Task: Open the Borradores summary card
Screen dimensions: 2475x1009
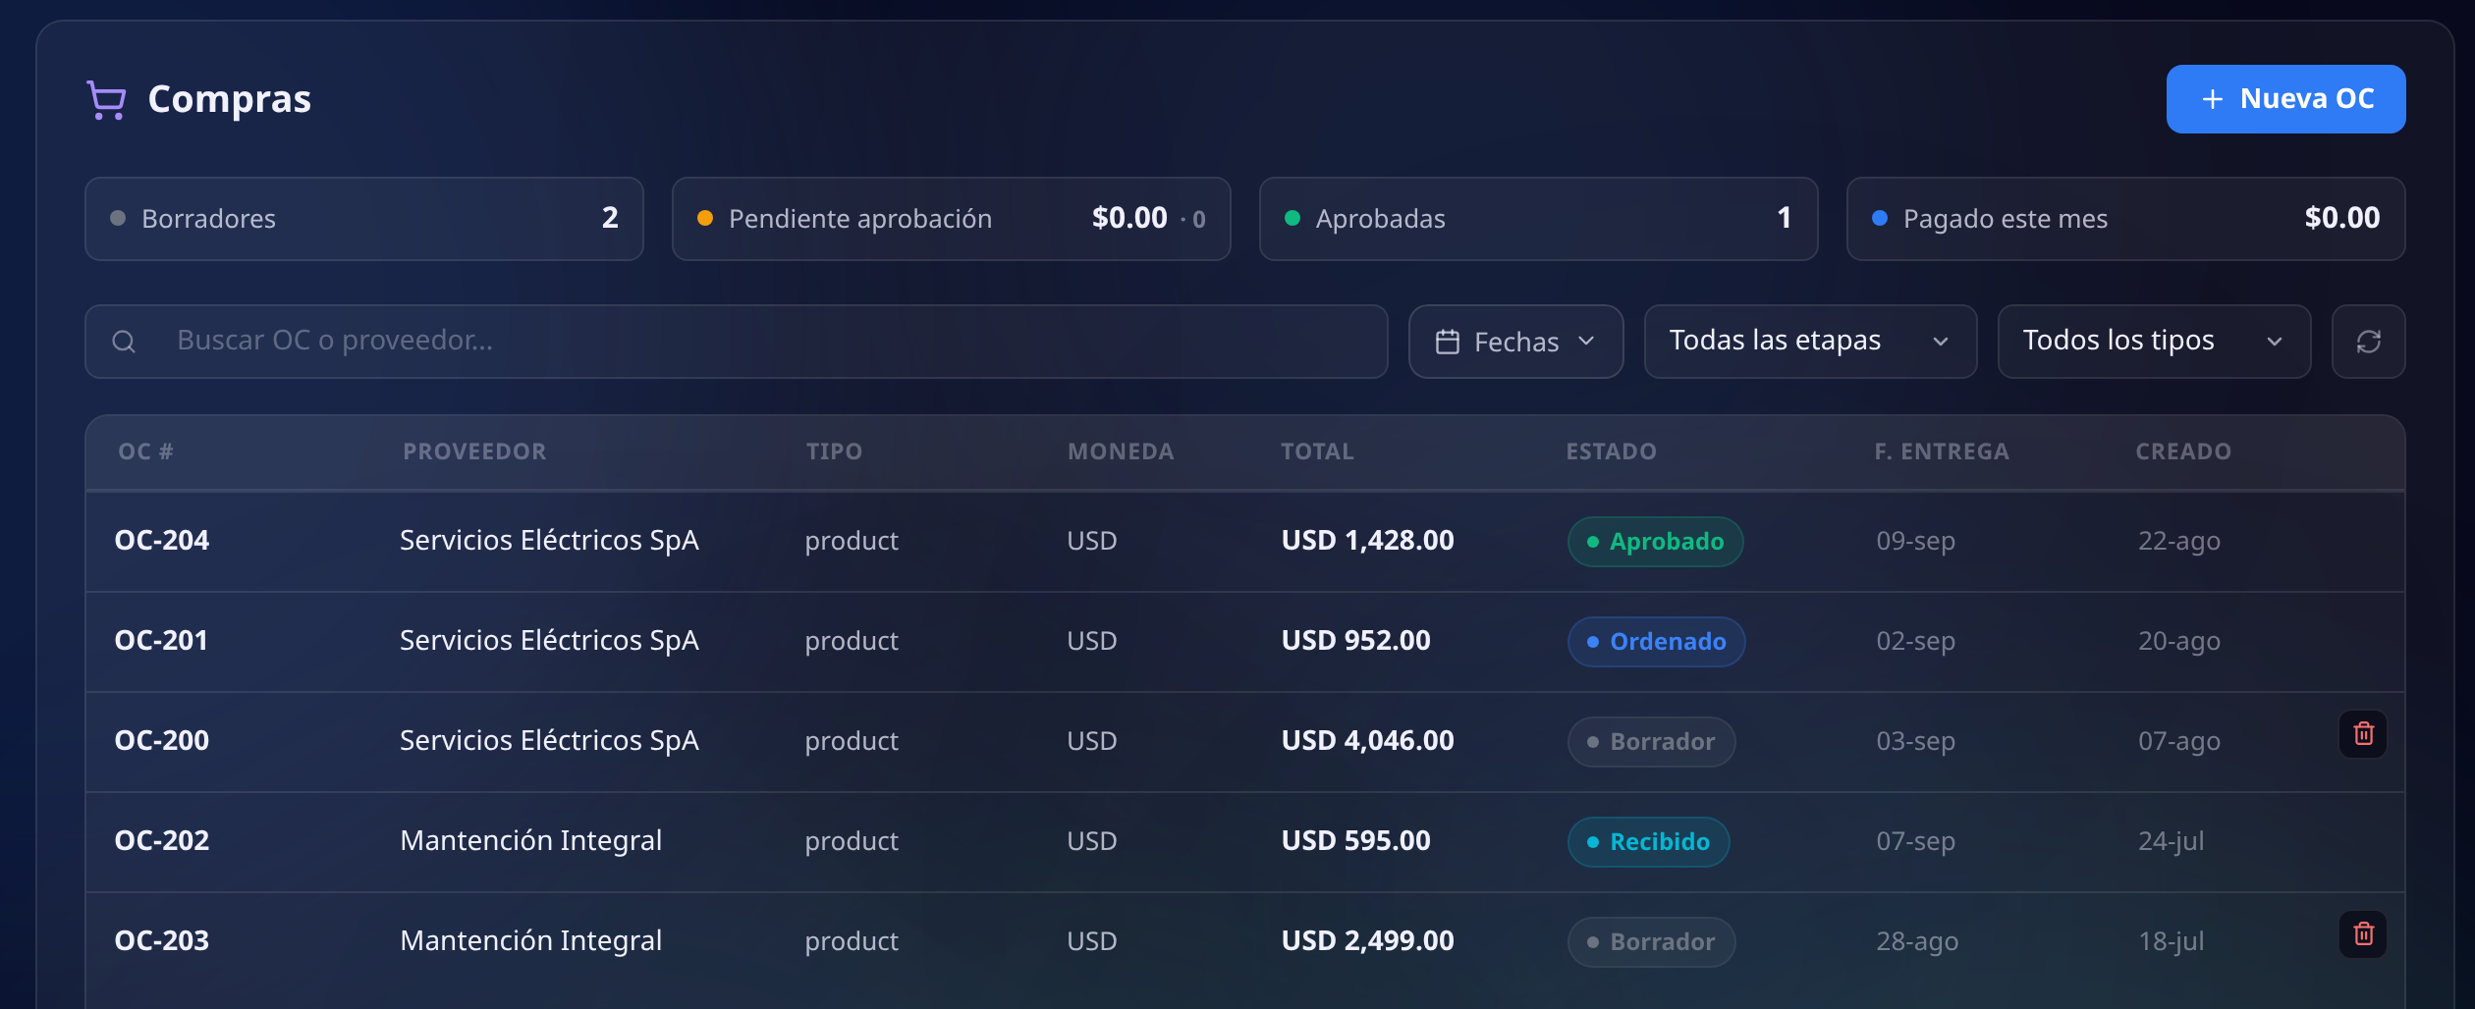Action: pos(364,219)
